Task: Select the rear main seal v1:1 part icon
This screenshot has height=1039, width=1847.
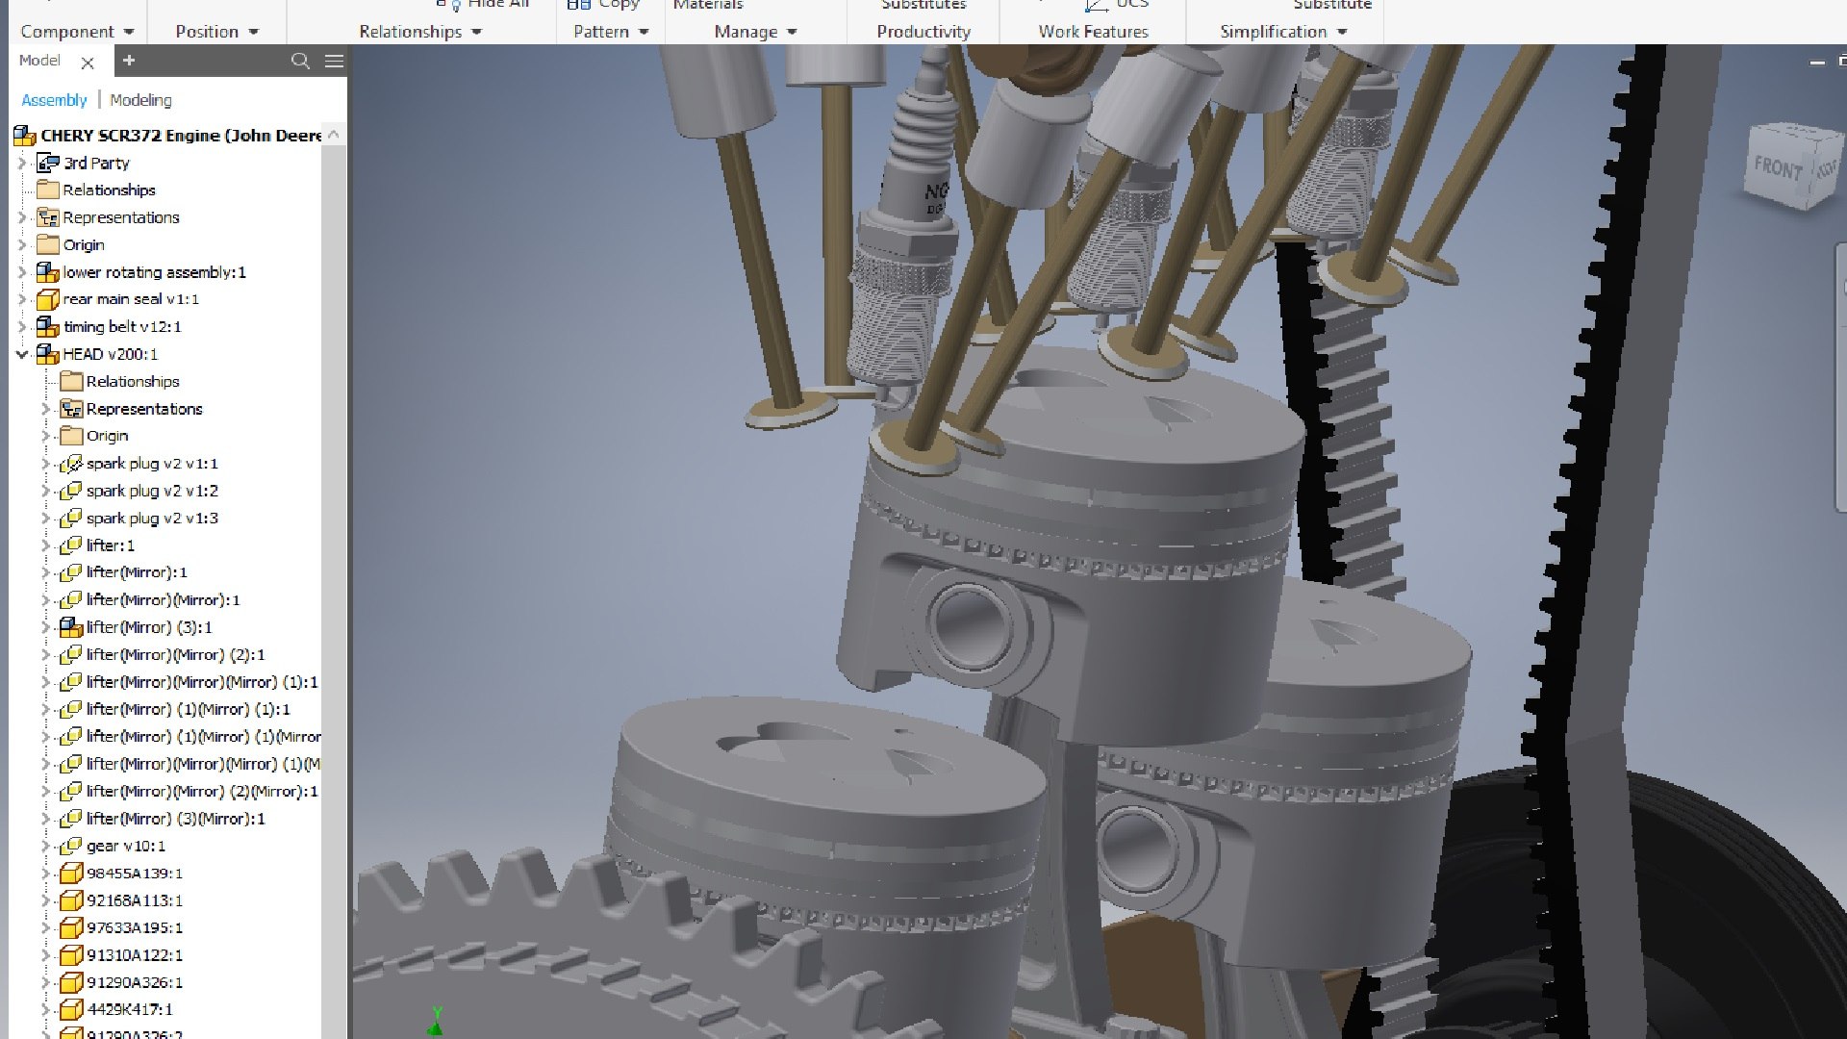Action: click(x=47, y=299)
